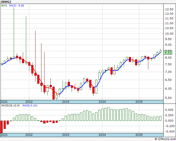Click the last MACD histogram bar
Viewport: 176px width, 141px height.
[160, 119]
